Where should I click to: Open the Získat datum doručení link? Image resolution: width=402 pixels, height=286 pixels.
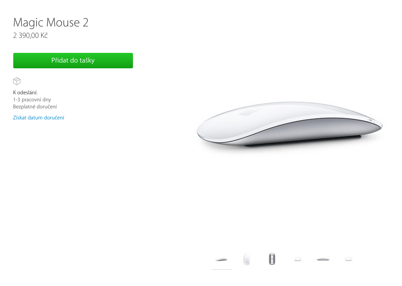click(38, 118)
